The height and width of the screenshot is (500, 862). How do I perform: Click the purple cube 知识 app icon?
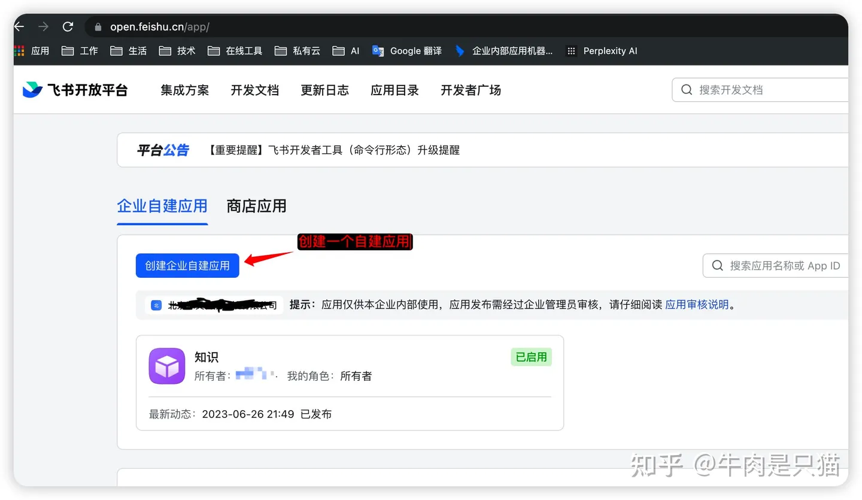(167, 366)
